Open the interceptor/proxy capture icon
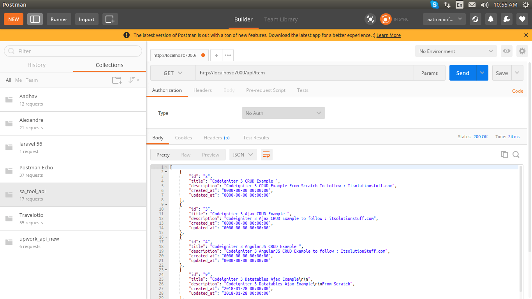 point(370,19)
